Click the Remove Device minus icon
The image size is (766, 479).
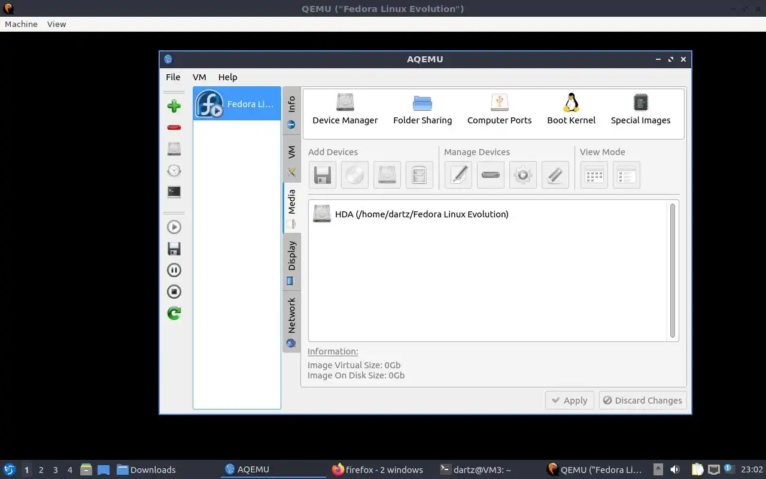click(x=491, y=175)
